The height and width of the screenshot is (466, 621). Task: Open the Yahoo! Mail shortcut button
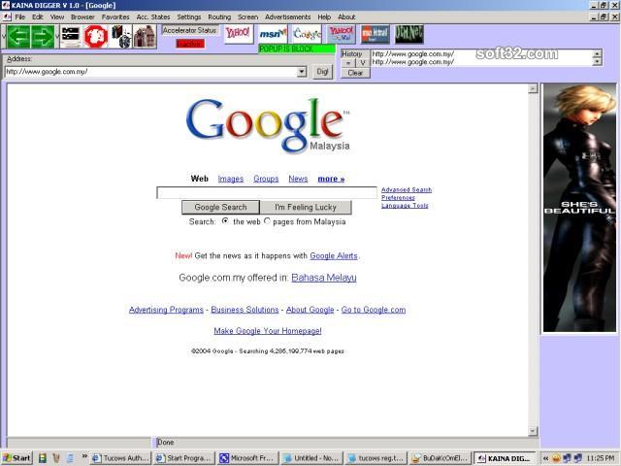tap(342, 34)
